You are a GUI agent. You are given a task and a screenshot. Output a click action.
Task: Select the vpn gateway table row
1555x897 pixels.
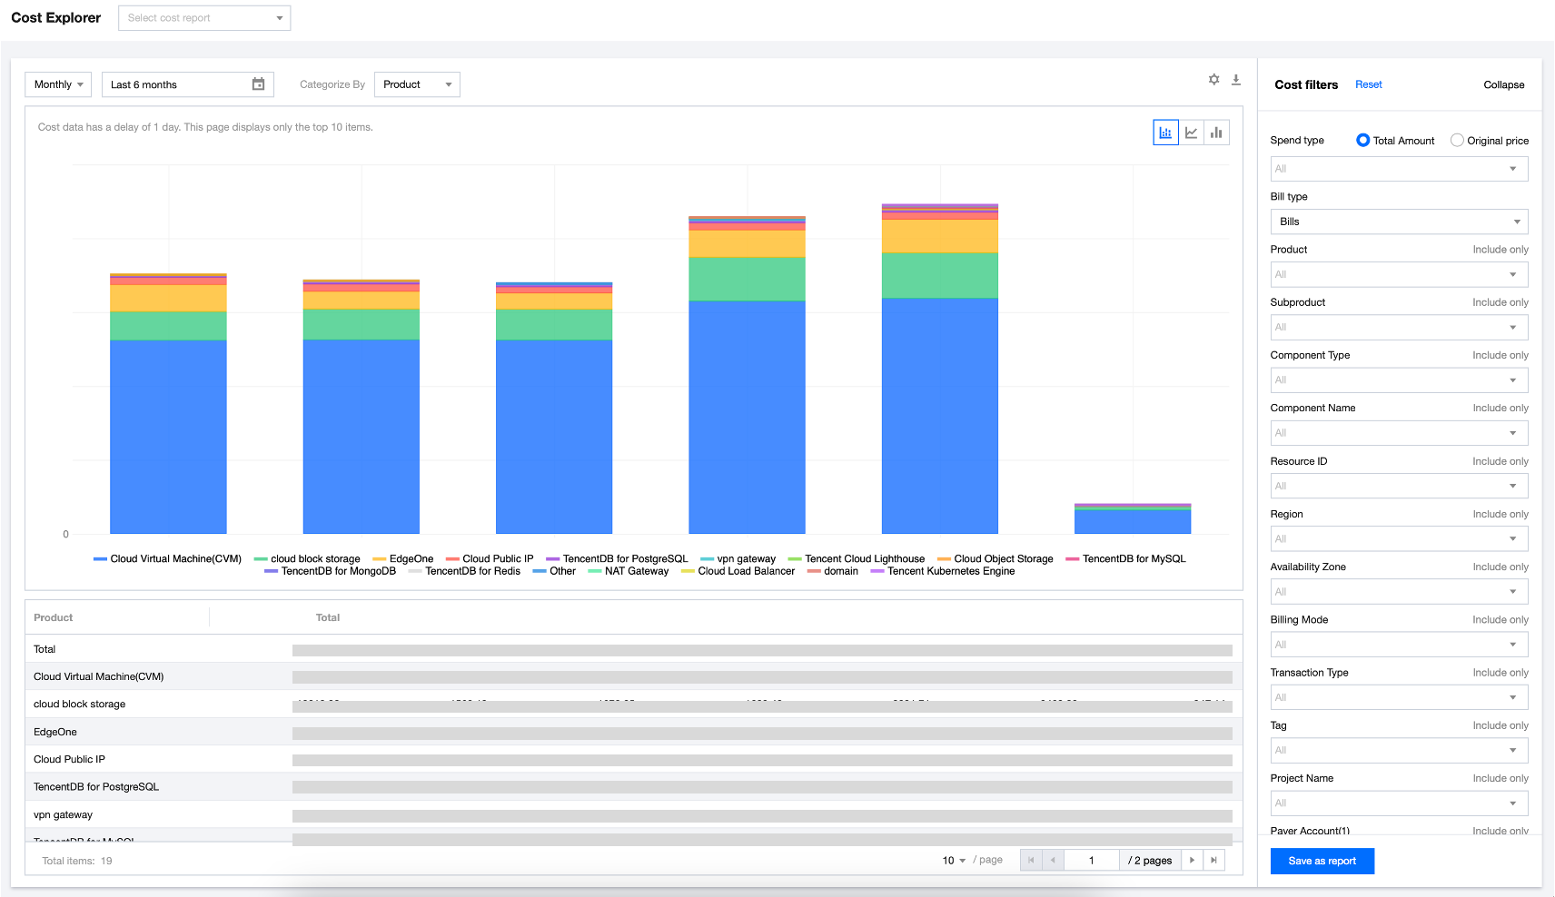(633, 814)
